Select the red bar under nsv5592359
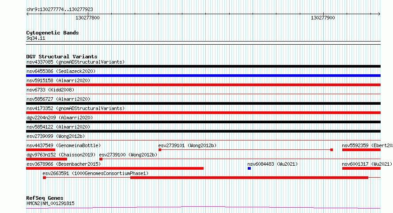The height and width of the screenshot is (213, 393). [x=361, y=150]
